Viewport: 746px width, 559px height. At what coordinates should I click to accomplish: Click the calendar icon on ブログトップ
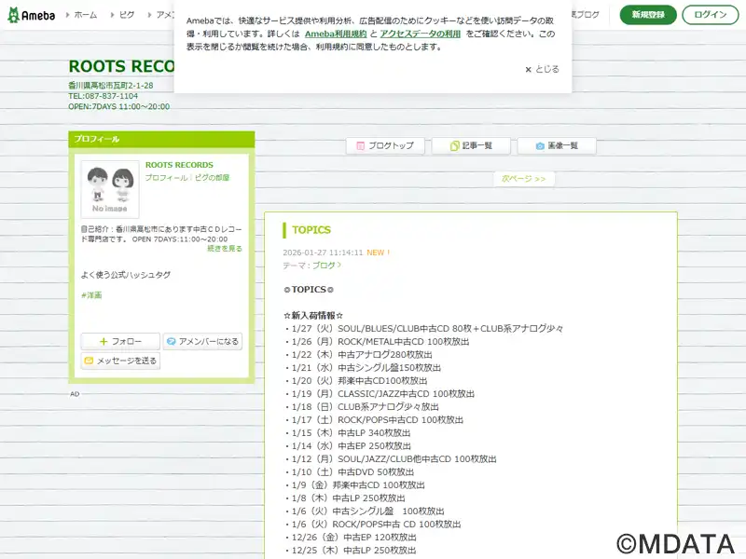[x=361, y=146]
